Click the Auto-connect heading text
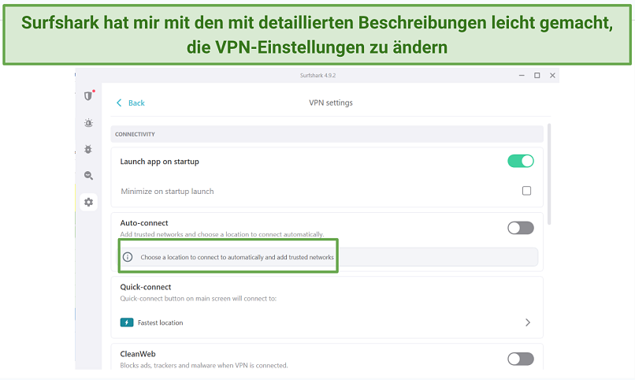 [x=144, y=223]
